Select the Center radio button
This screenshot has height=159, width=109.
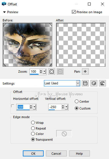click(76, 102)
